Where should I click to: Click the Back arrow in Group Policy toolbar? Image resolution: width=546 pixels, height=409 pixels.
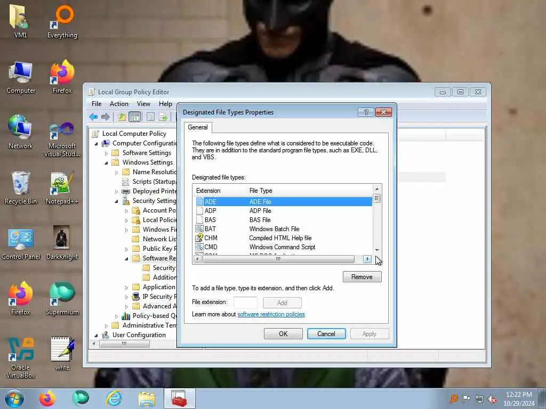tap(93, 117)
